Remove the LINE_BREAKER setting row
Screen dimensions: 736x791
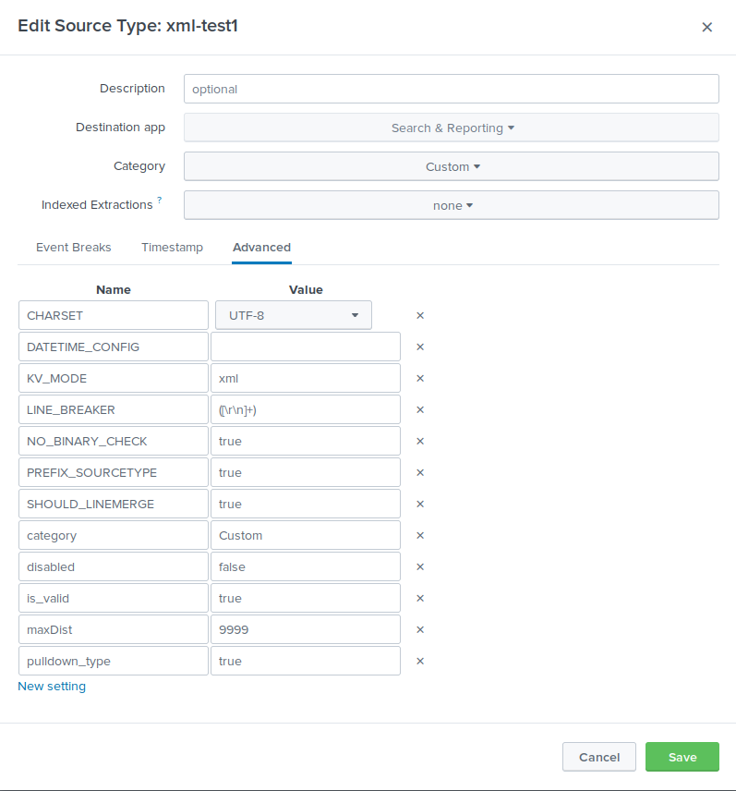(x=420, y=409)
